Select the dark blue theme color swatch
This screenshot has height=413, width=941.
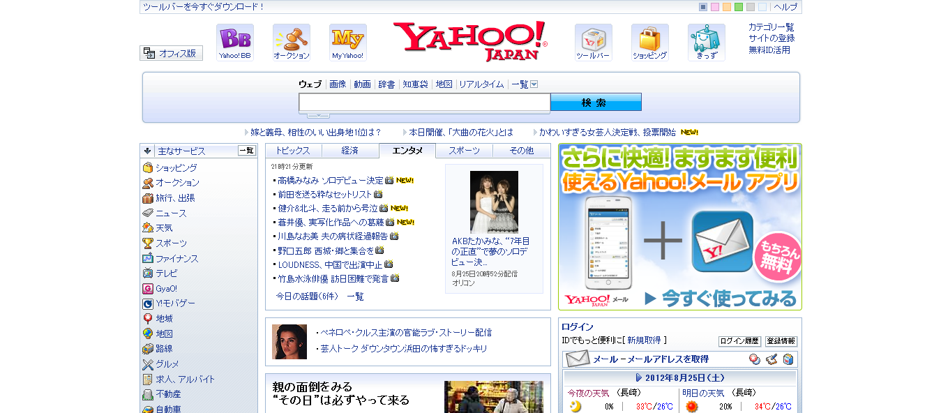pos(703,7)
